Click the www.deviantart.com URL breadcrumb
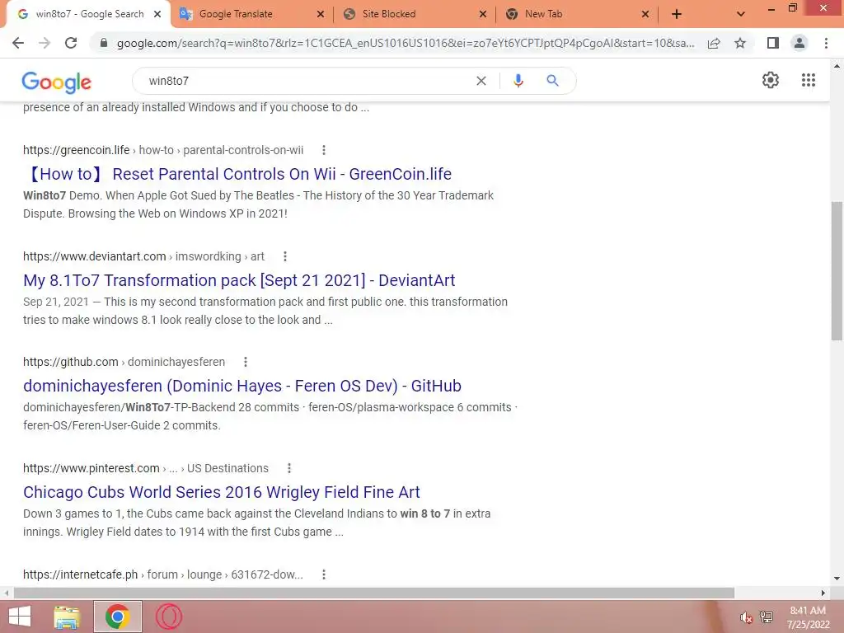844x633 pixels. (x=143, y=257)
